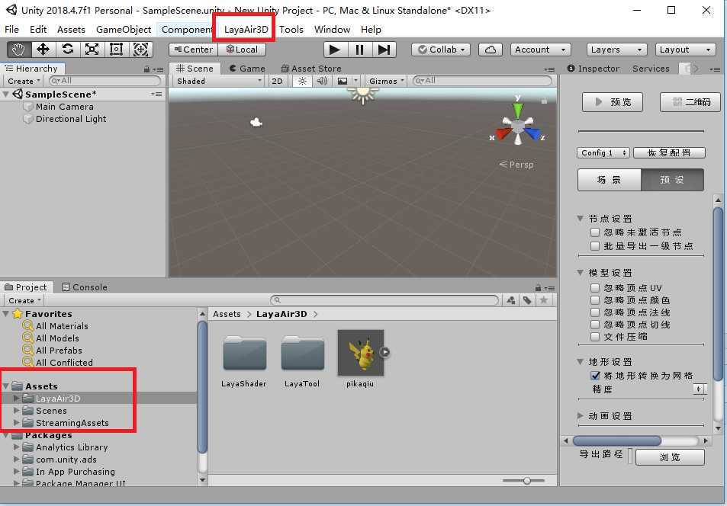
Task: Check the 忽略顶点法线 option
Action: (595, 312)
